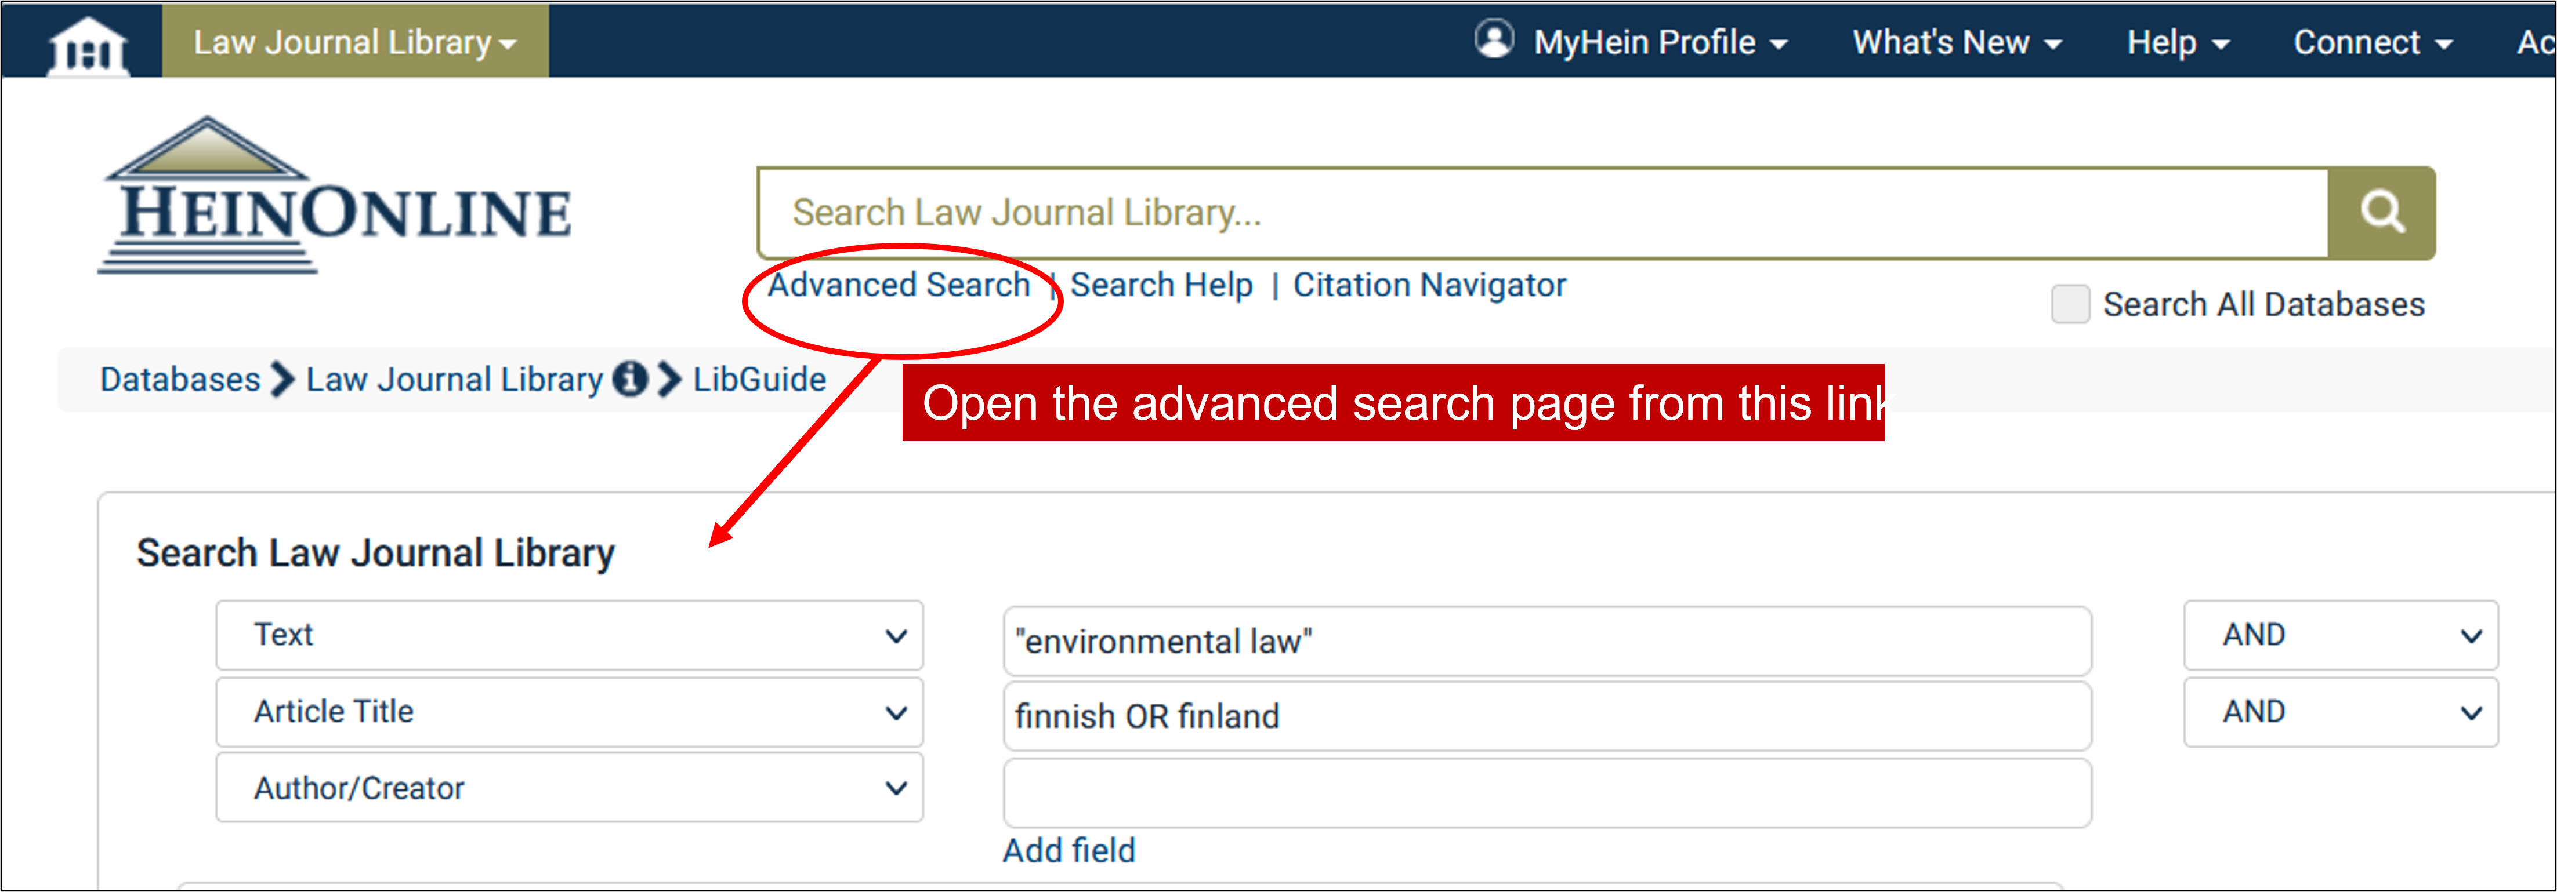Open the Author/Creator field dropdown
Screen dimensions: 2557x892
pyautogui.click(x=570, y=788)
